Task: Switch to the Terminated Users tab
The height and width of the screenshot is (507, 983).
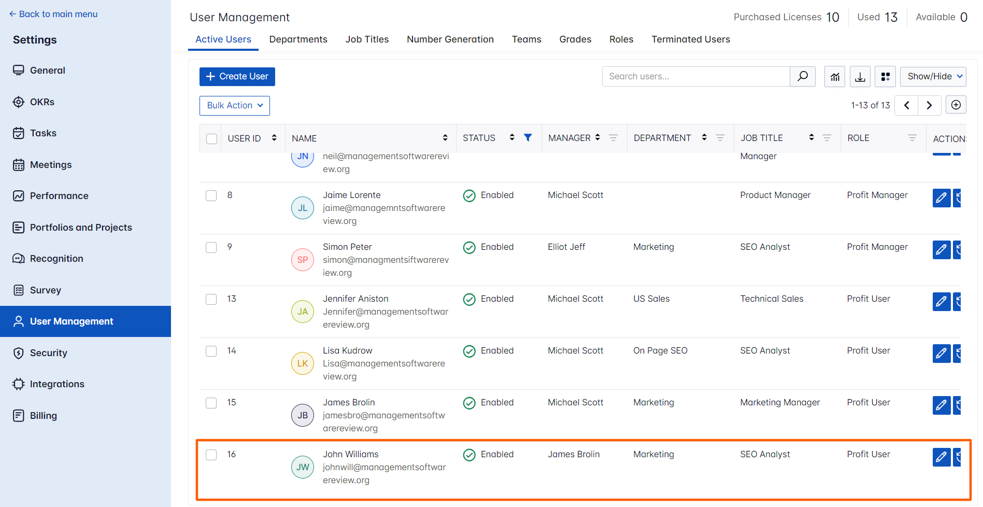Action: (x=690, y=39)
